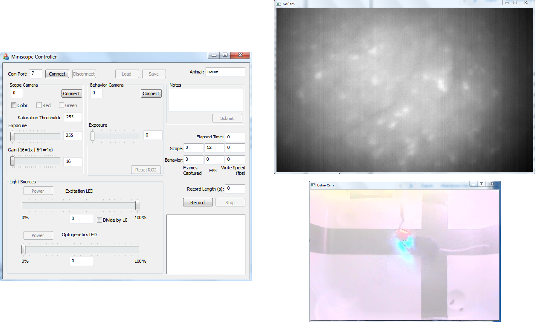Minimize the behavCam window
The width and height of the screenshot is (535, 322).
pyautogui.click(x=473, y=184)
